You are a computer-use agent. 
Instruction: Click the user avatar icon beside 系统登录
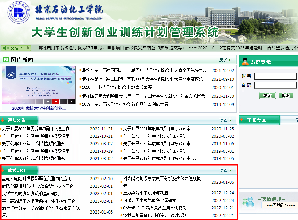pyautogui.click(x=245, y=62)
